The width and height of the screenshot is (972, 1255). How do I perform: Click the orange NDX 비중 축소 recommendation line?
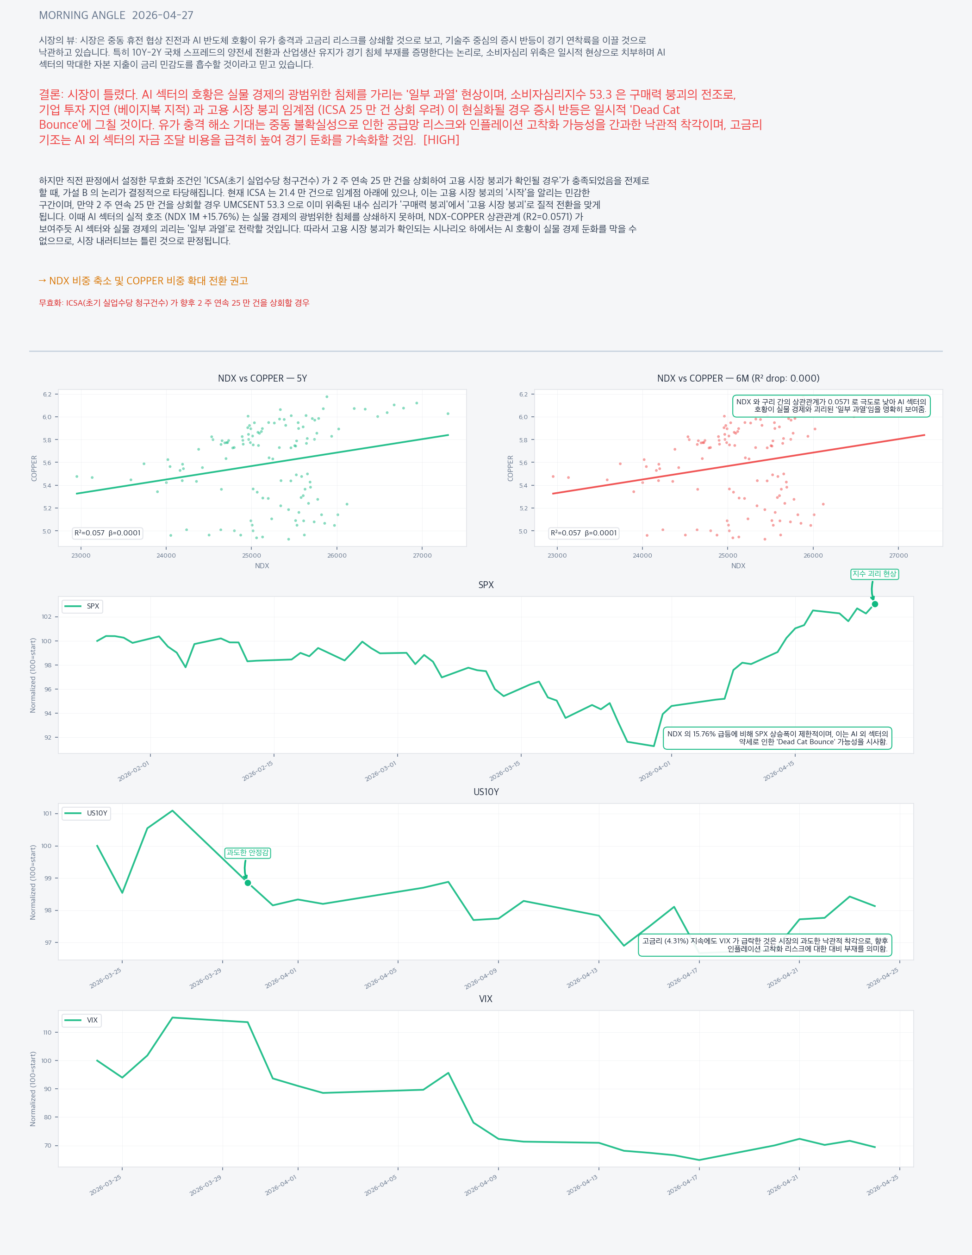pos(143,281)
